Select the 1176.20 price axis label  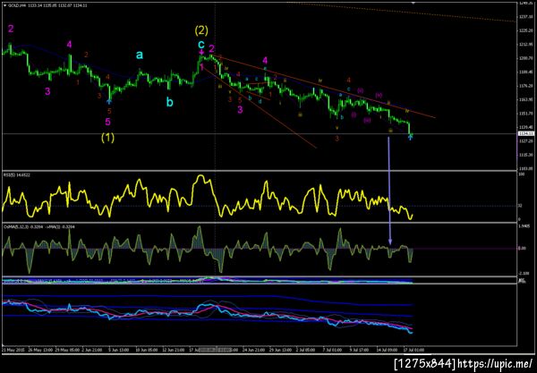point(525,86)
